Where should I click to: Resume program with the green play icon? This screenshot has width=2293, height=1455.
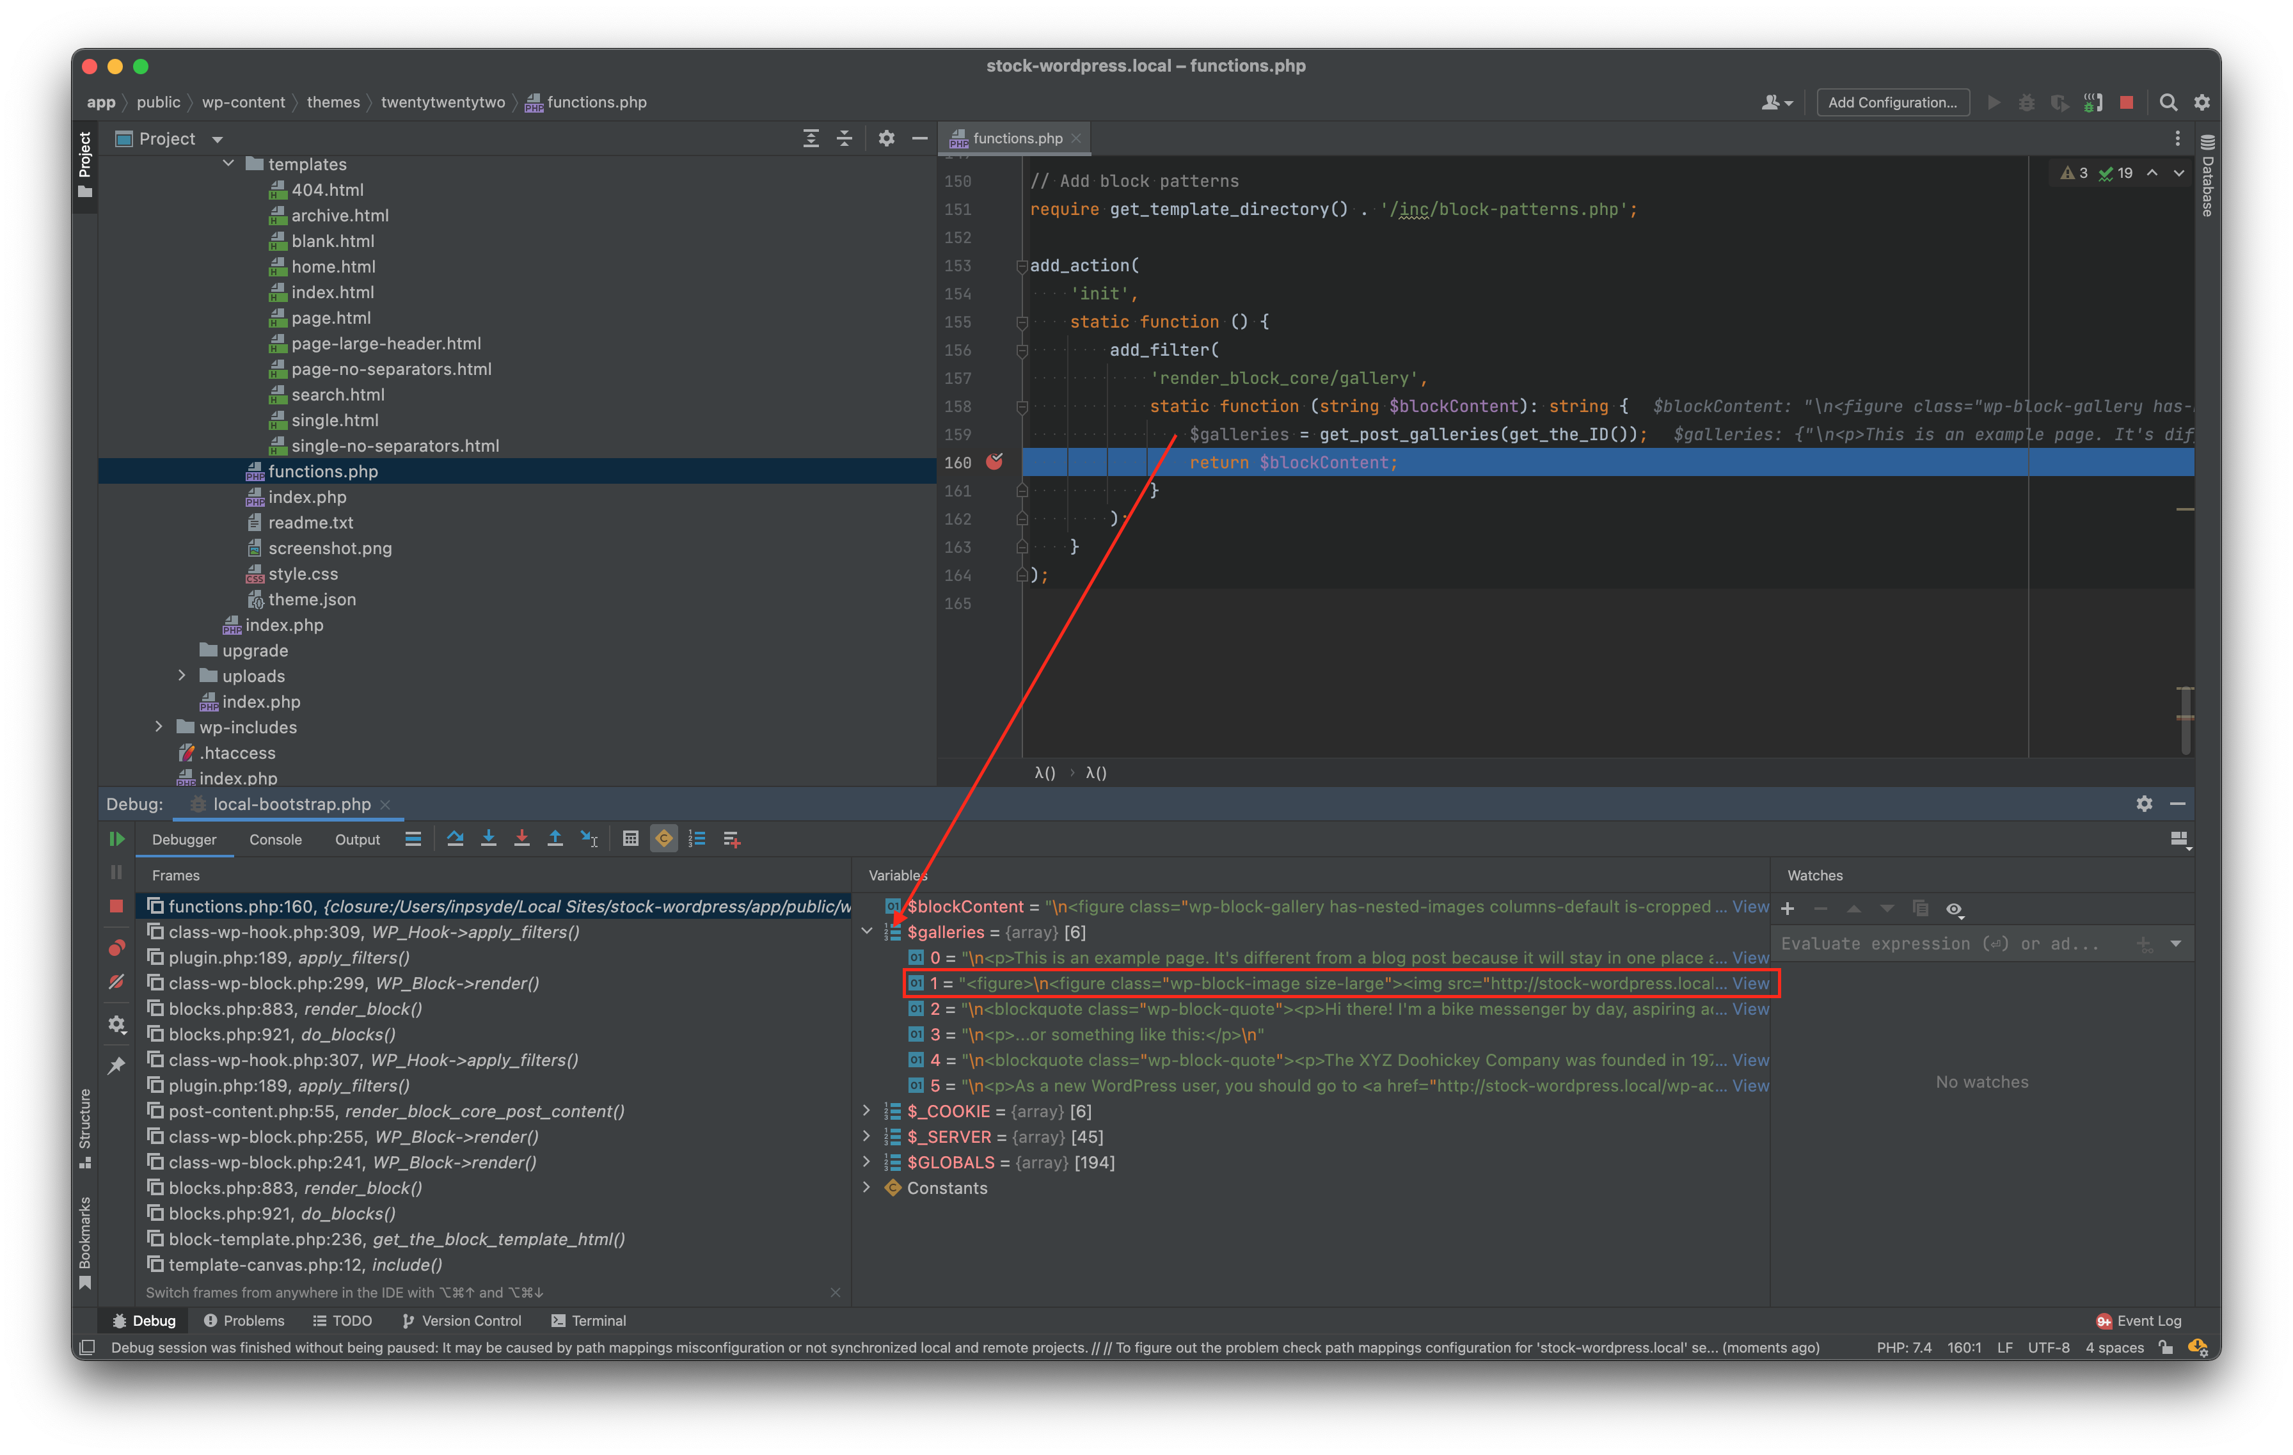[117, 839]
